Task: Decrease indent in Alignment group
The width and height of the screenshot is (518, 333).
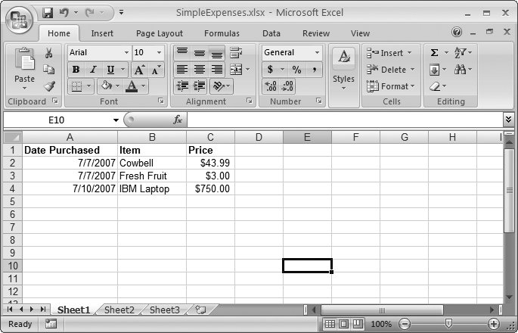Action: (x=182, y=86)
